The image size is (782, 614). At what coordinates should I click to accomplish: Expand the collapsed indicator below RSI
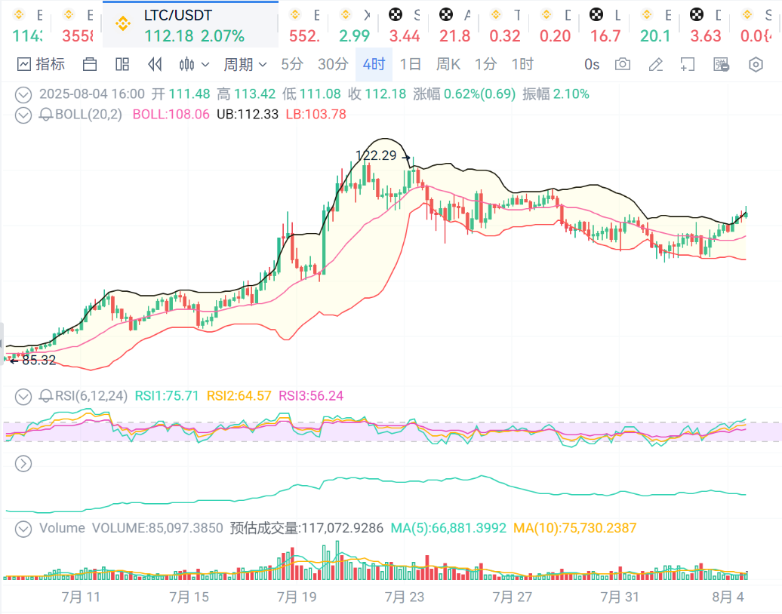click(23, 464)
